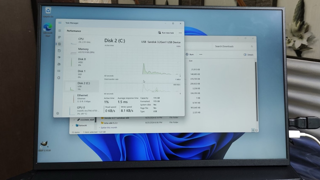
Task: Select Disk 1 SSD in performance list
Action: (x=82, y=74)
